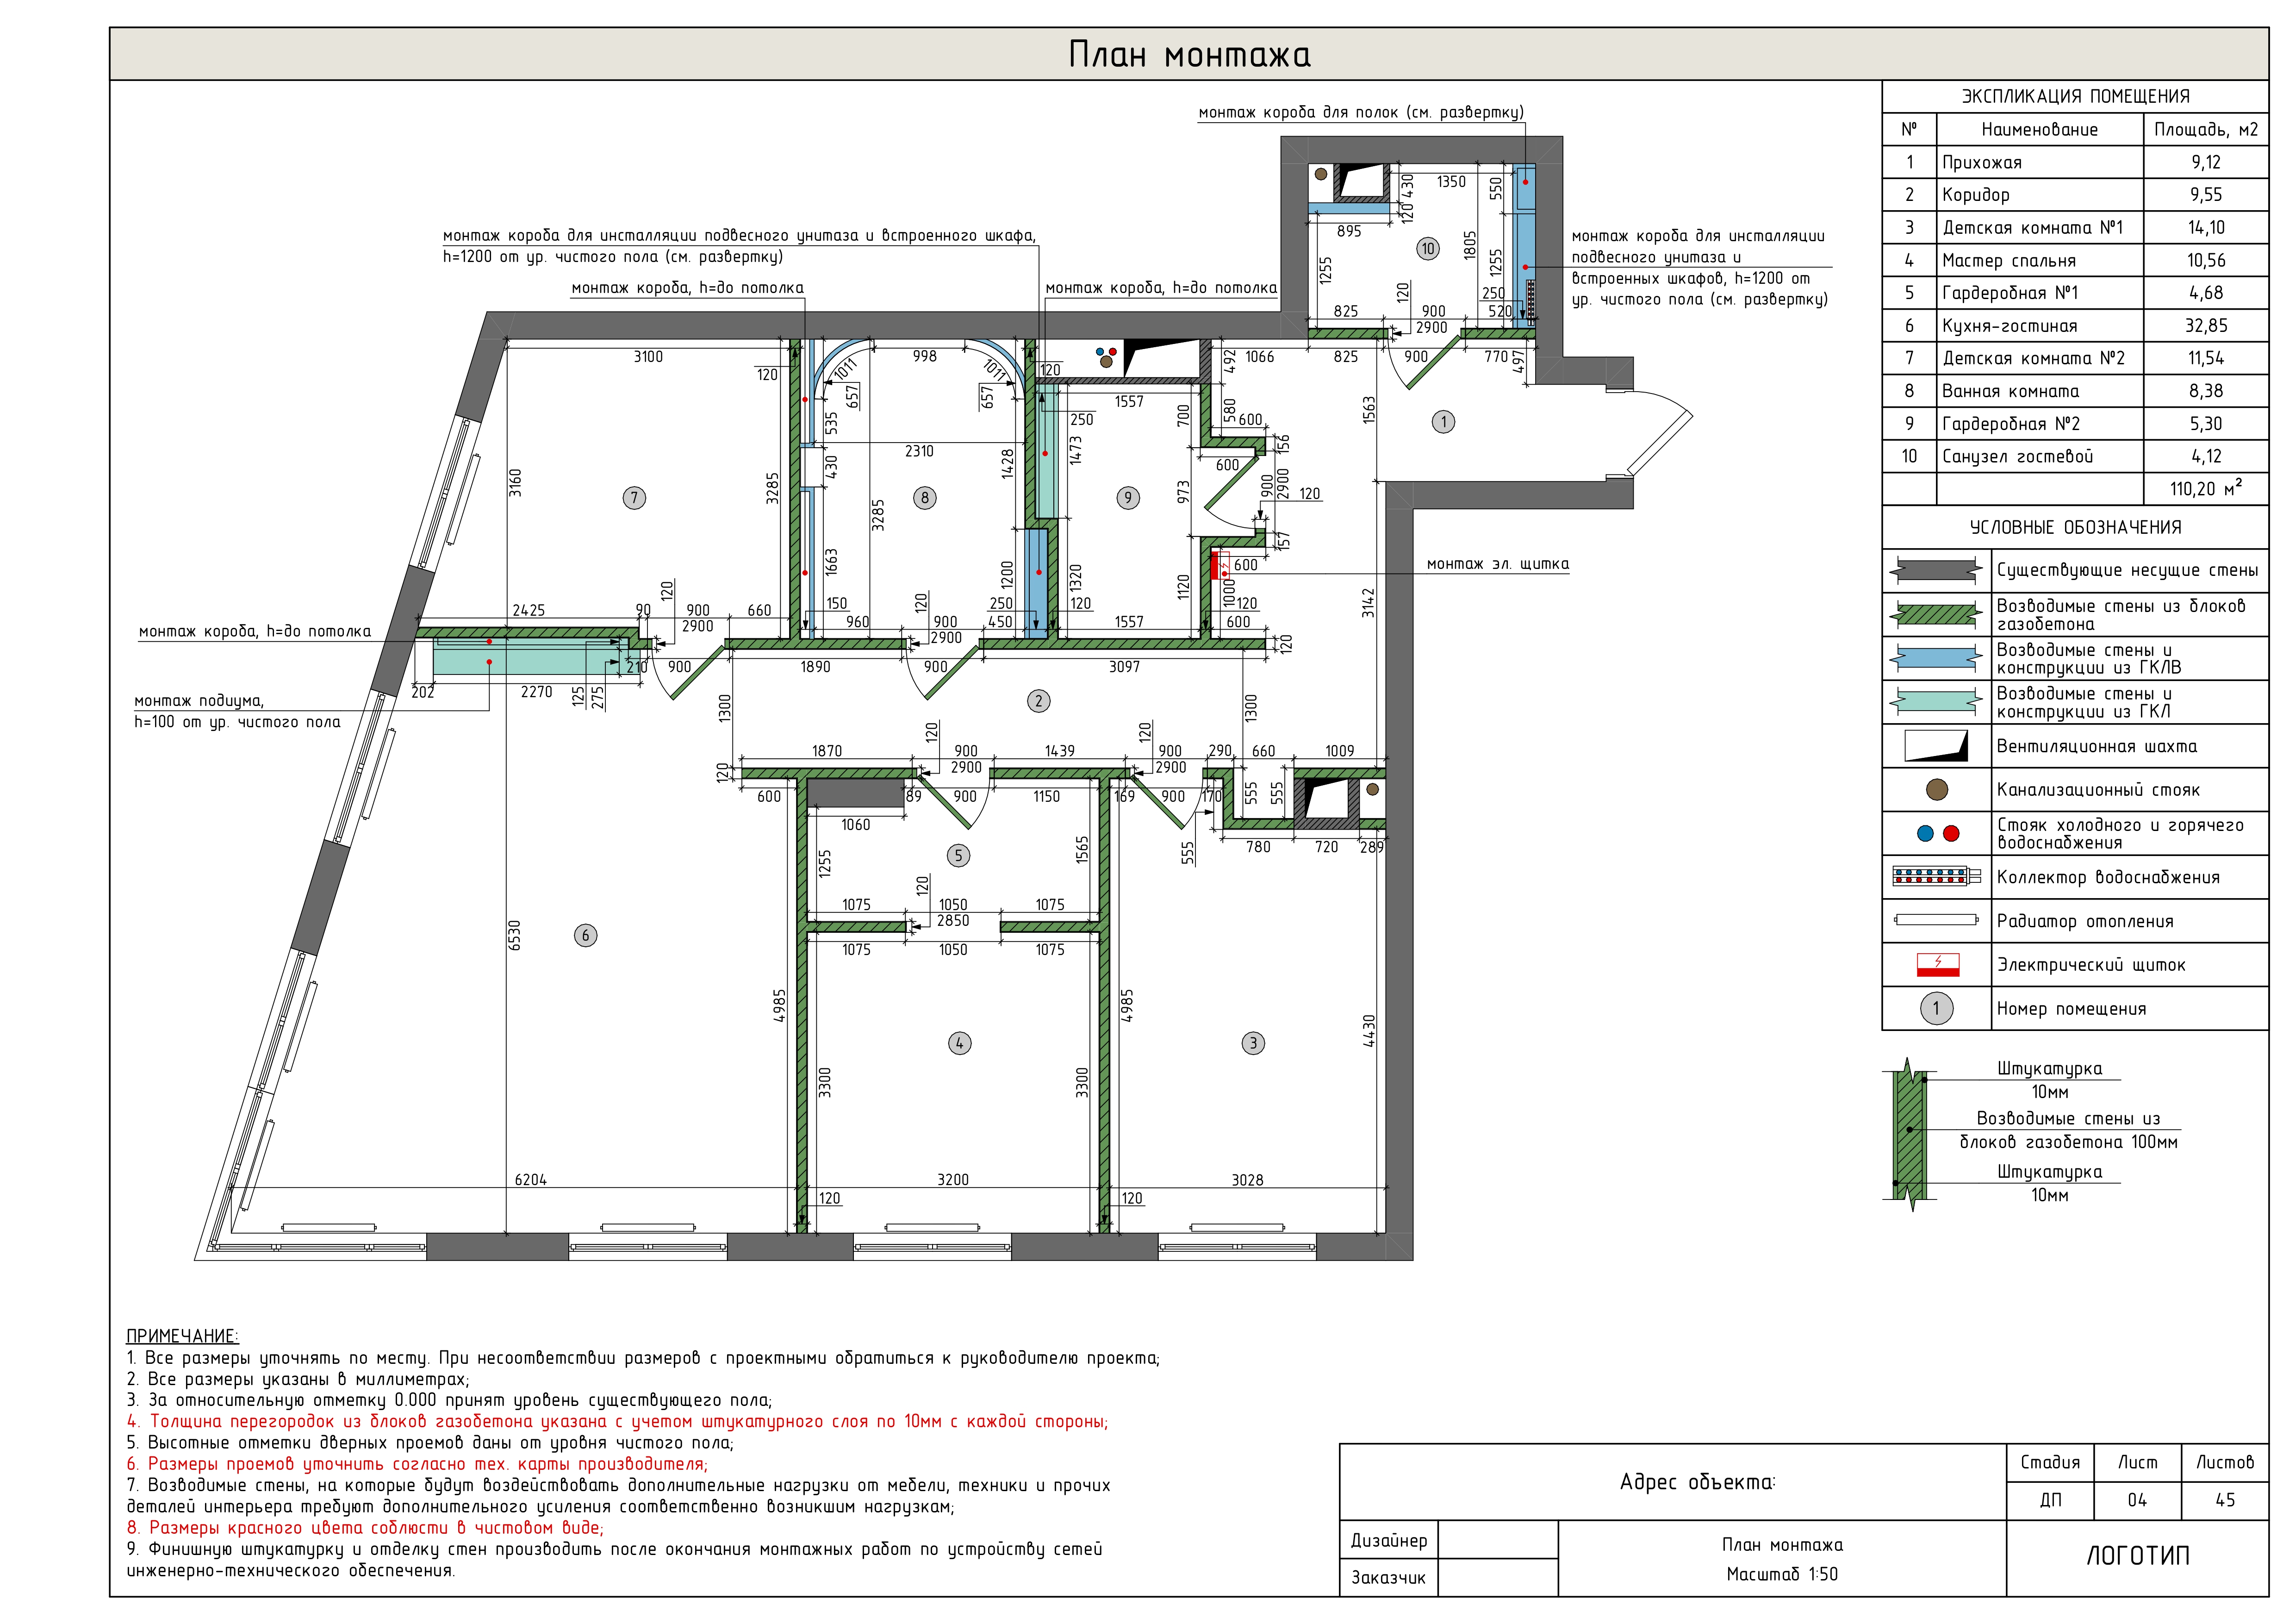Viewport: 2296px width, 1624px height.
Task: Click the 'ПРИМЕЧАНИЕ:' notes heading
Action: click(182, 1336)
